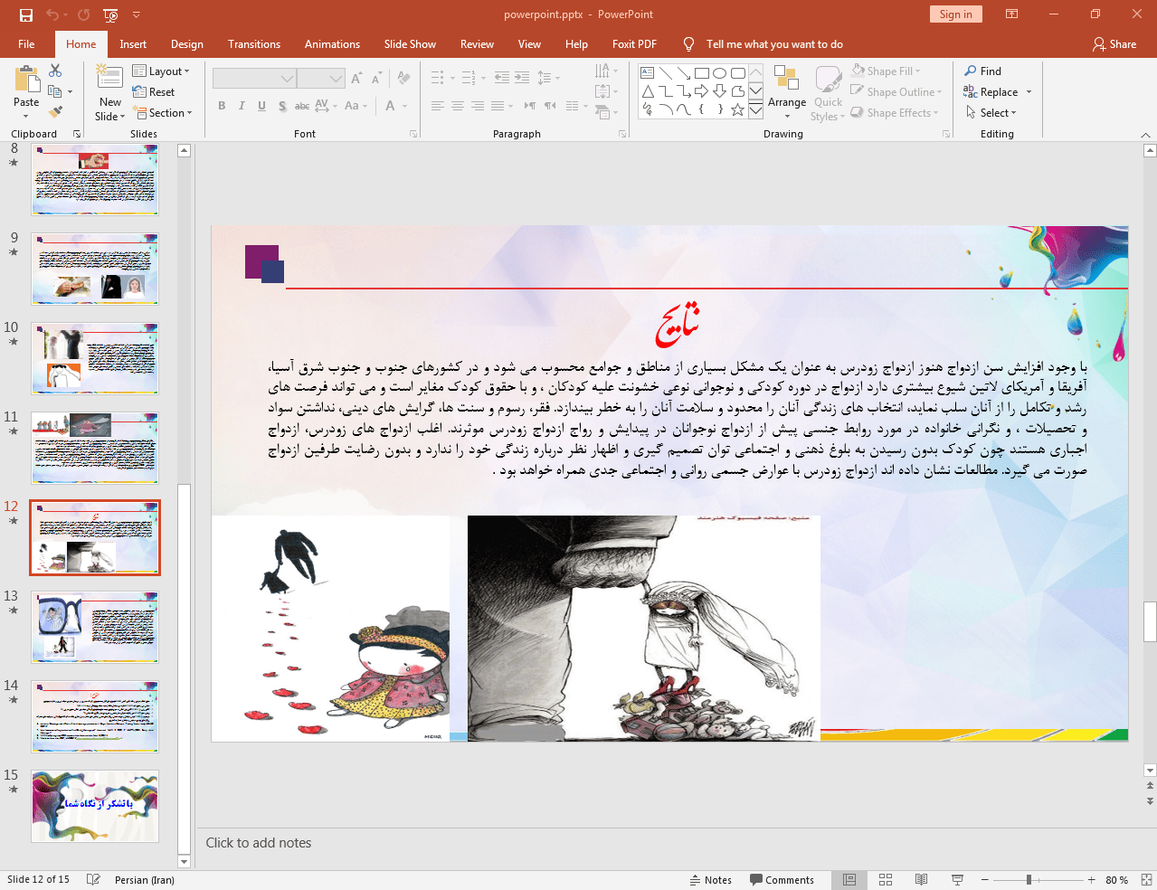Click to add notes field

(x=668, y=843)
